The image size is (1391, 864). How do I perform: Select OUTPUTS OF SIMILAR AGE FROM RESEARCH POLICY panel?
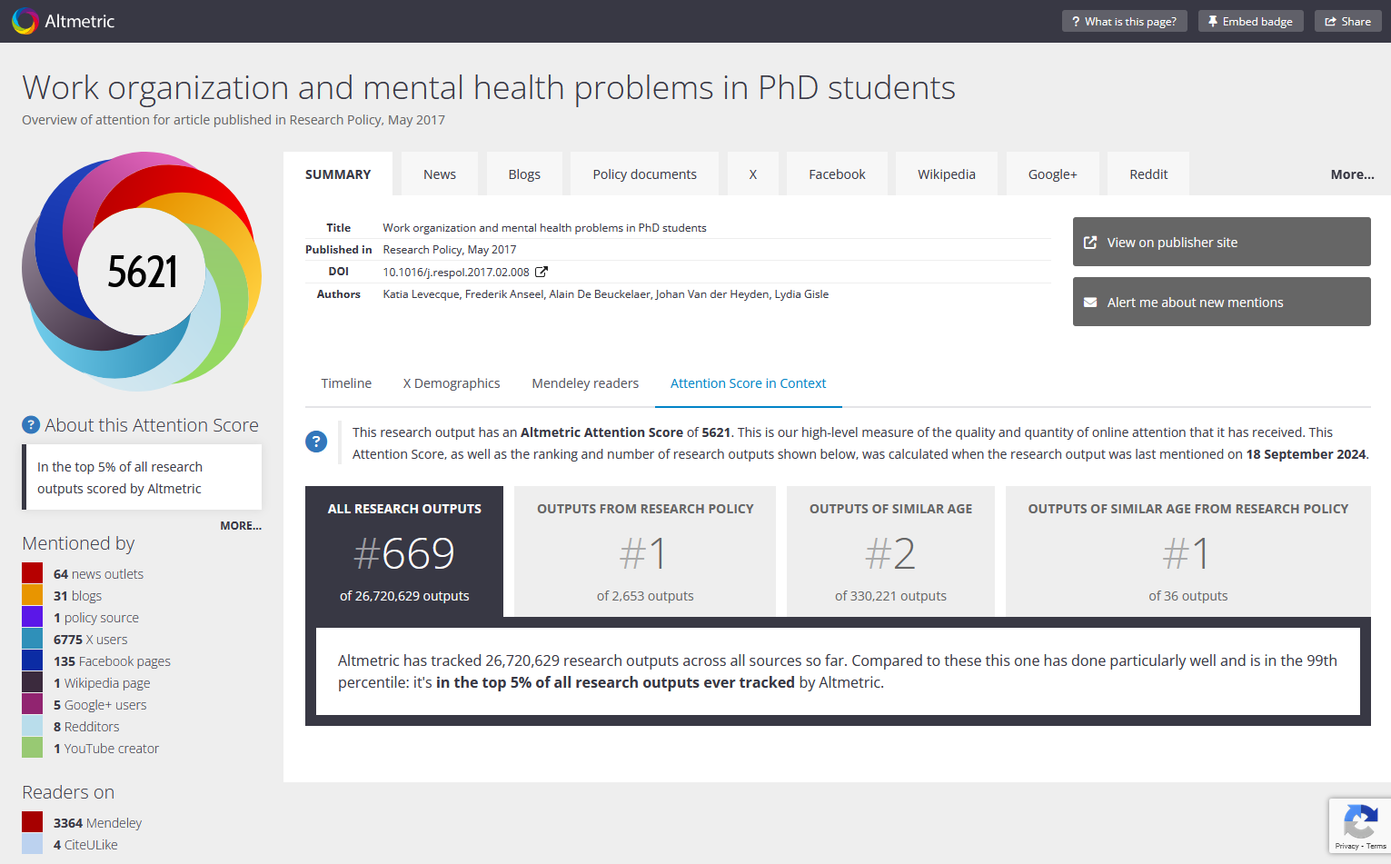tap(1187, 551)
